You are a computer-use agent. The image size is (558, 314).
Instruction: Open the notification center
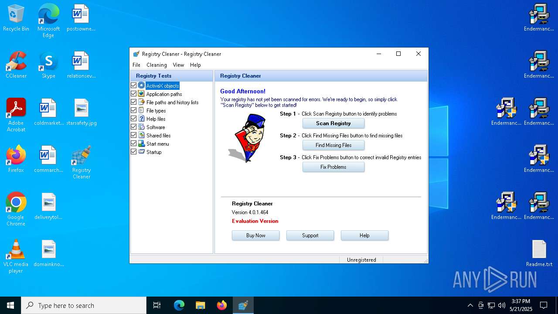click(544, 305)
